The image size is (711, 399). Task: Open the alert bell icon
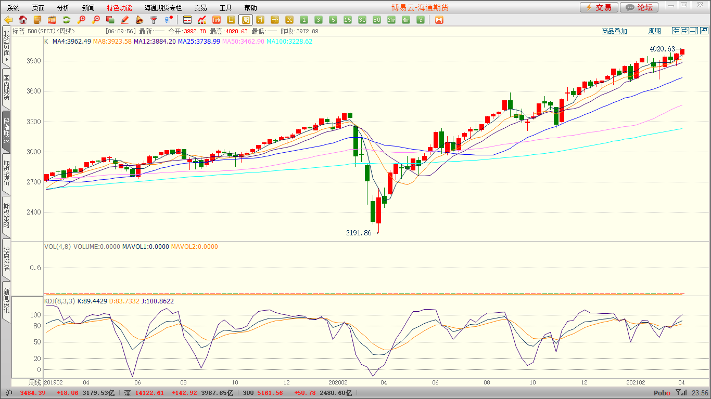[x=139, y=20]
